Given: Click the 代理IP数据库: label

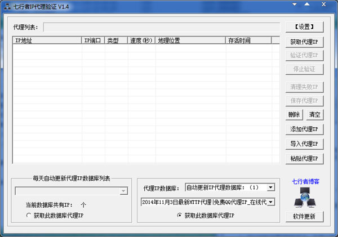Looking at the screenshot, I should [161, 189].
